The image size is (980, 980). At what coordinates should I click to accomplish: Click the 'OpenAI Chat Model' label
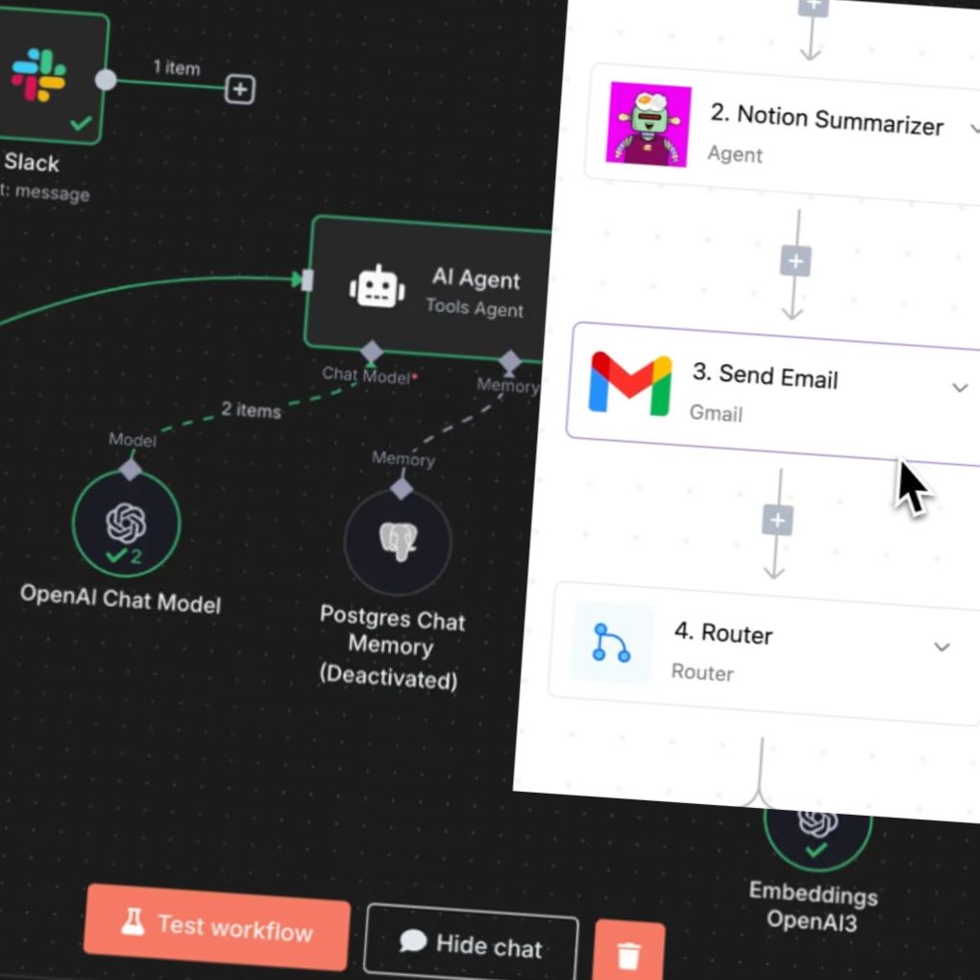tap(121, 599)
